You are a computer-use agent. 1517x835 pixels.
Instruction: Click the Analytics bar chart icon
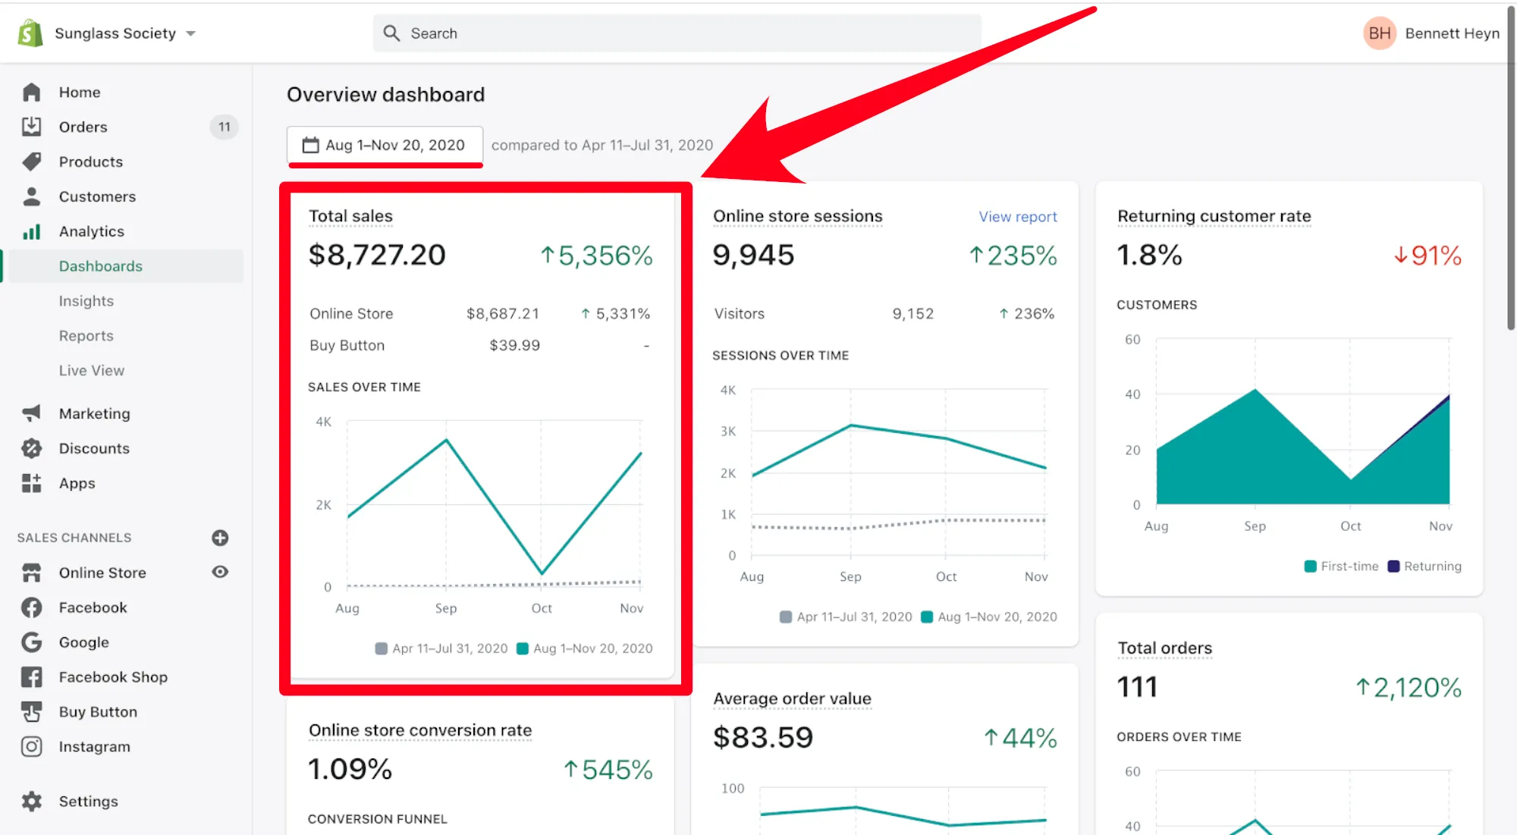point(31,231)
